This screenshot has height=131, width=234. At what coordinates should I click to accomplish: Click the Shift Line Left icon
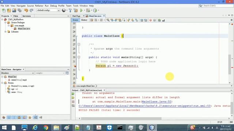[x=141, y=20]
